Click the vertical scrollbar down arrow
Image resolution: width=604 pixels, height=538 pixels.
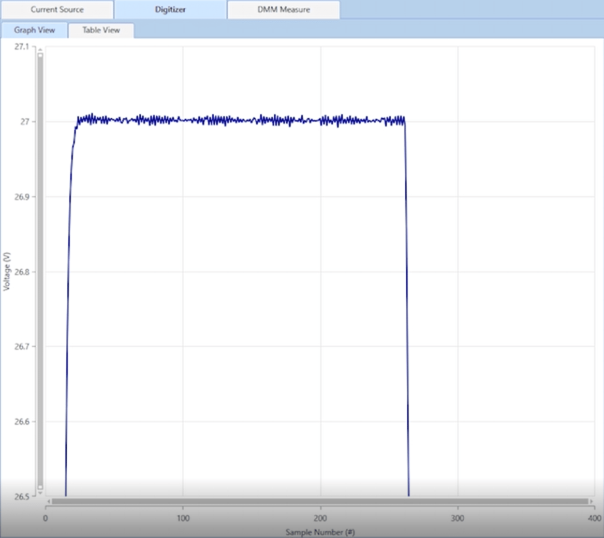[40, 493]
